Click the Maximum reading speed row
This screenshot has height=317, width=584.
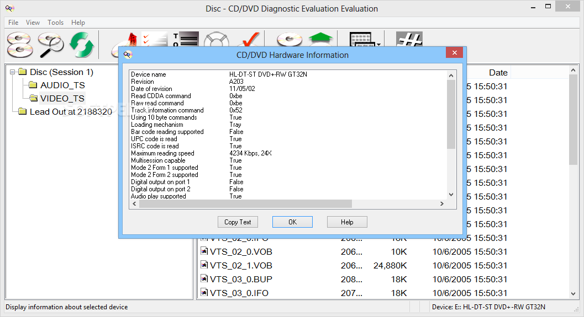(201, 153)
